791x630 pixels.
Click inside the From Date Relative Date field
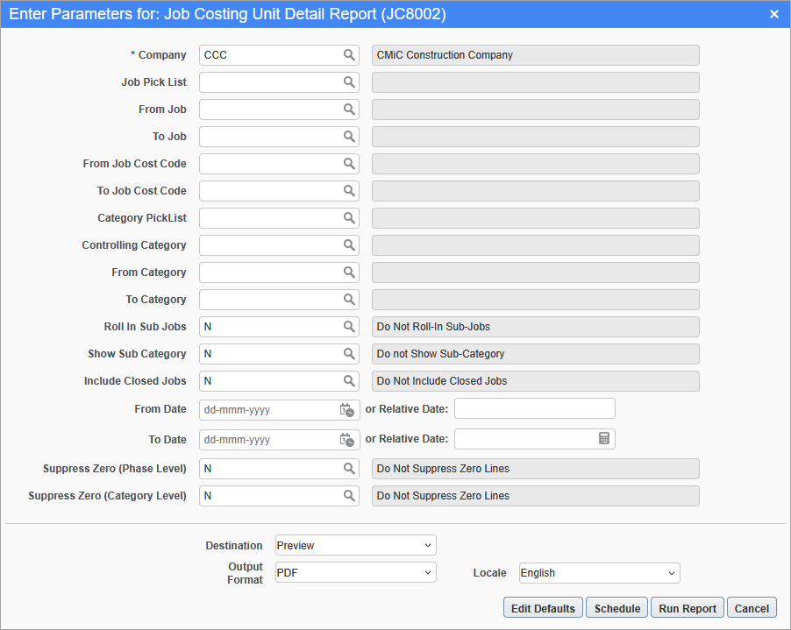(x=534, y=408)
